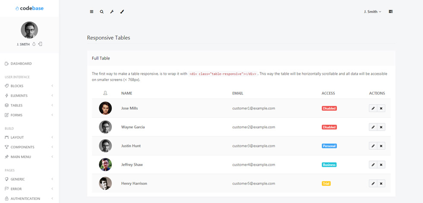Screen dimensions: 423x203
Task: Edit Jeffrey Shaw with pencil icon
Action: [x=373, y=165]
